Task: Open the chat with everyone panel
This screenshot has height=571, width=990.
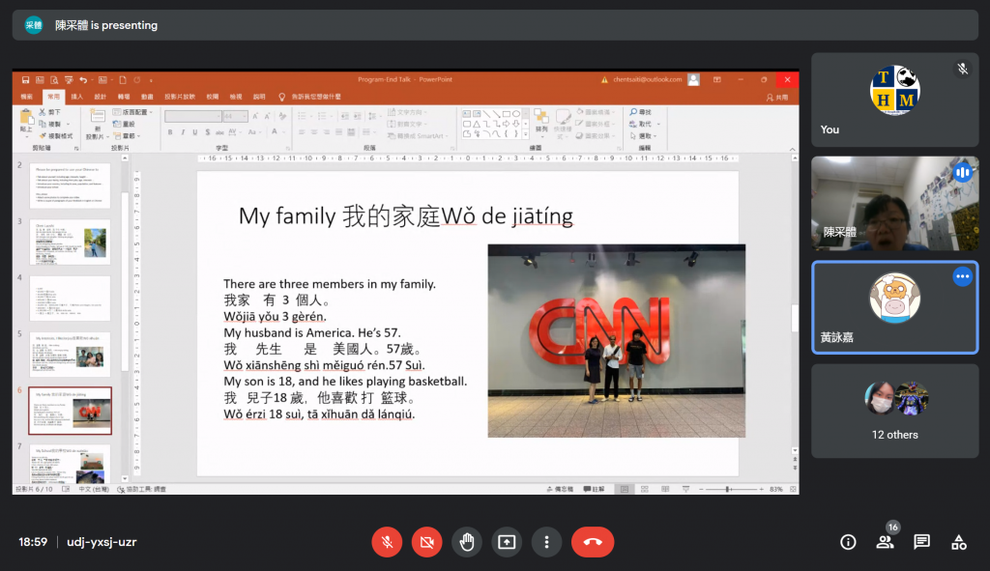Action: tap(921, 542)
